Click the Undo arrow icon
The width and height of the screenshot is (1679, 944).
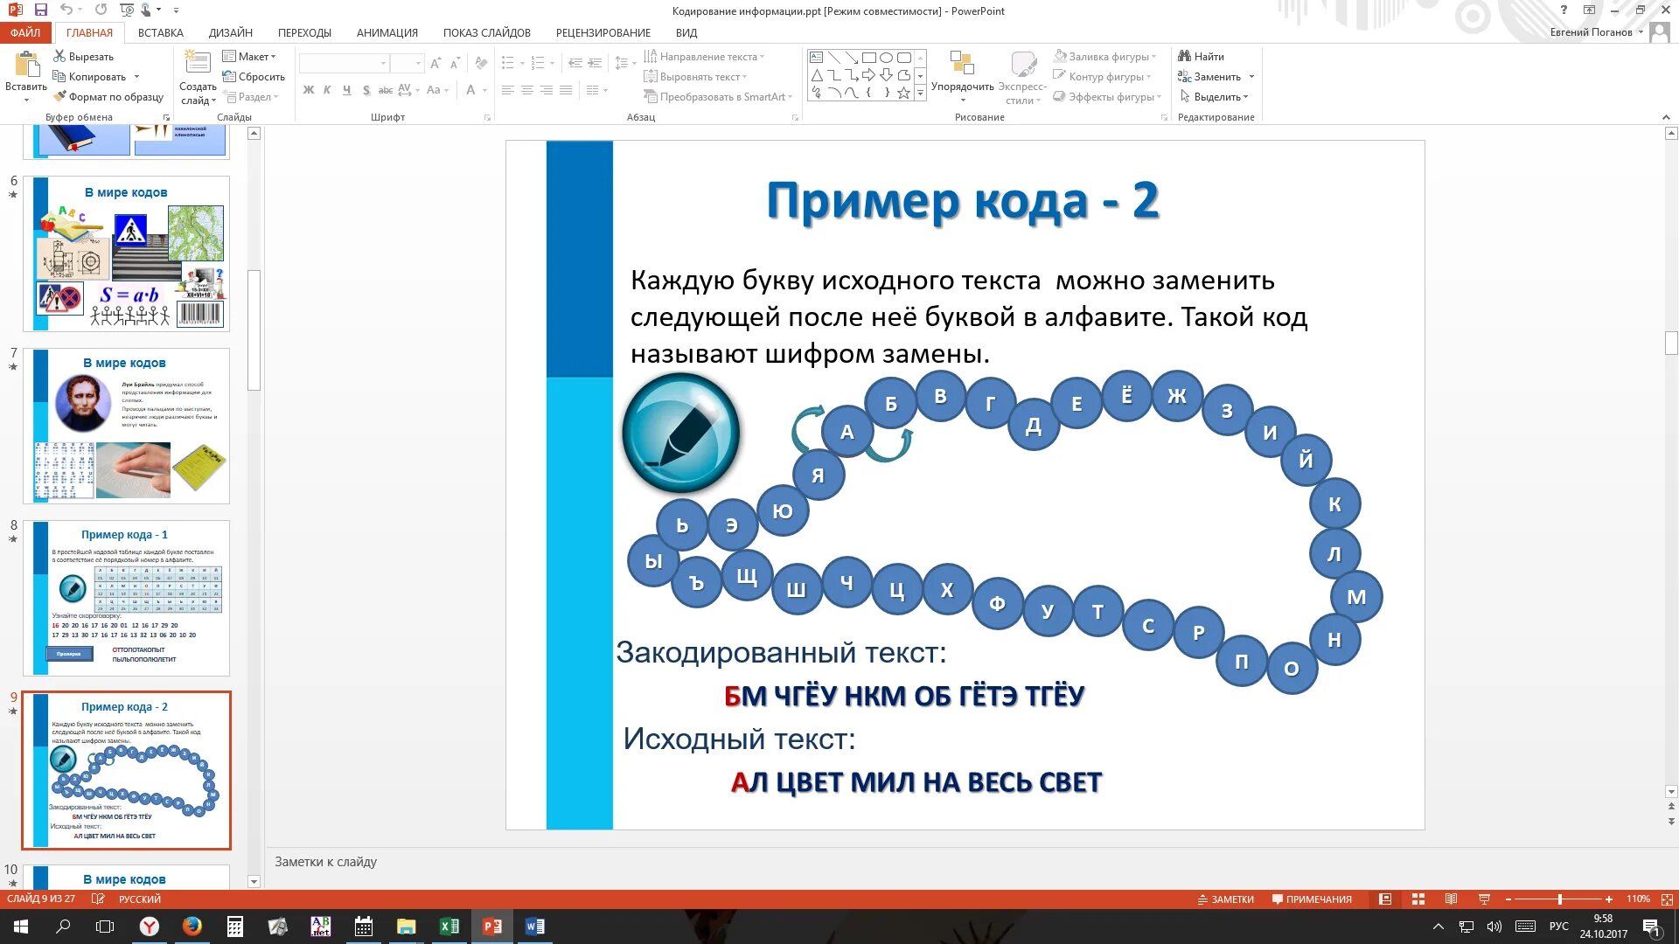tap(67, 10)
